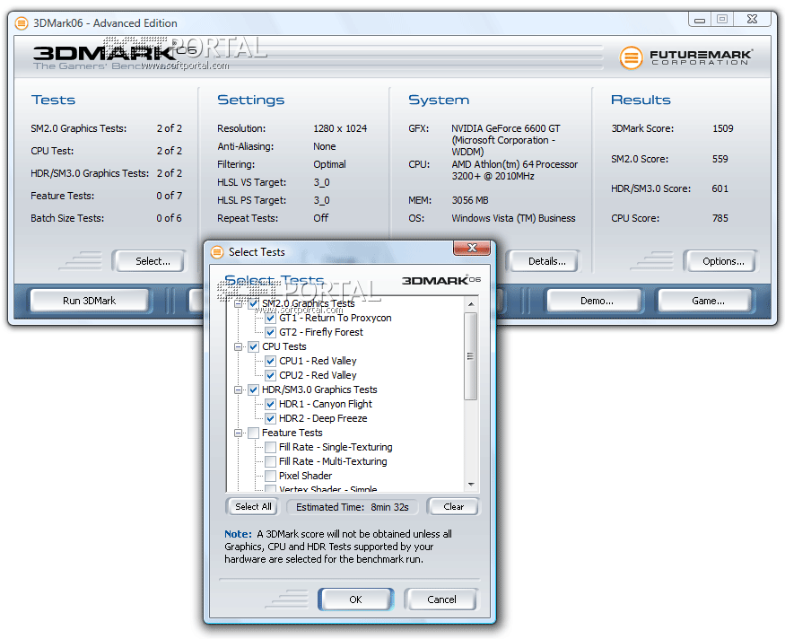Click the CPU Score value 785

[720, 218]
